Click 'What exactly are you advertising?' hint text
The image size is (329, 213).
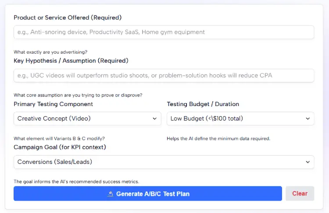coord(50,52)
